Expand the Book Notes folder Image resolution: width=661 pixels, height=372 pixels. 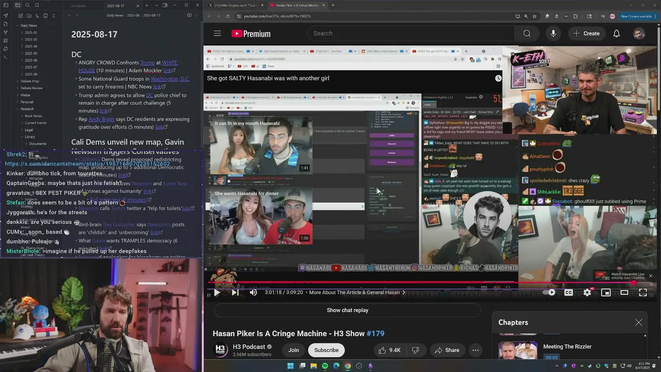tap(33, 116)
